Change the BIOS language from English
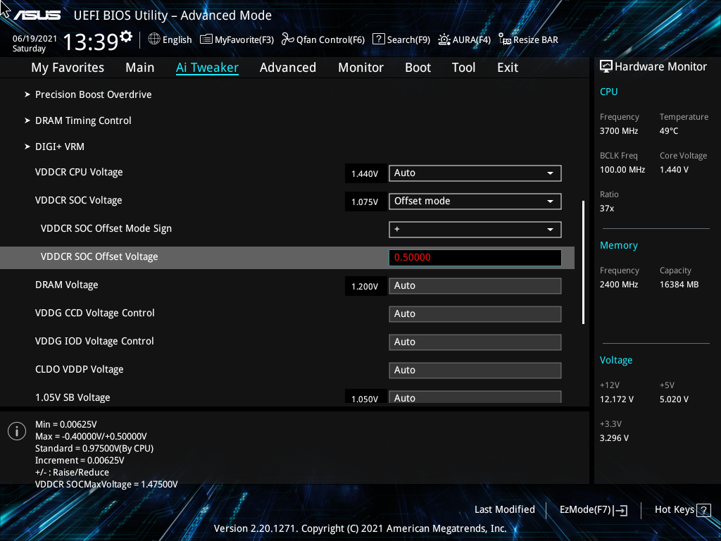Viewport: 721px width, 541px height. (170, 39)
